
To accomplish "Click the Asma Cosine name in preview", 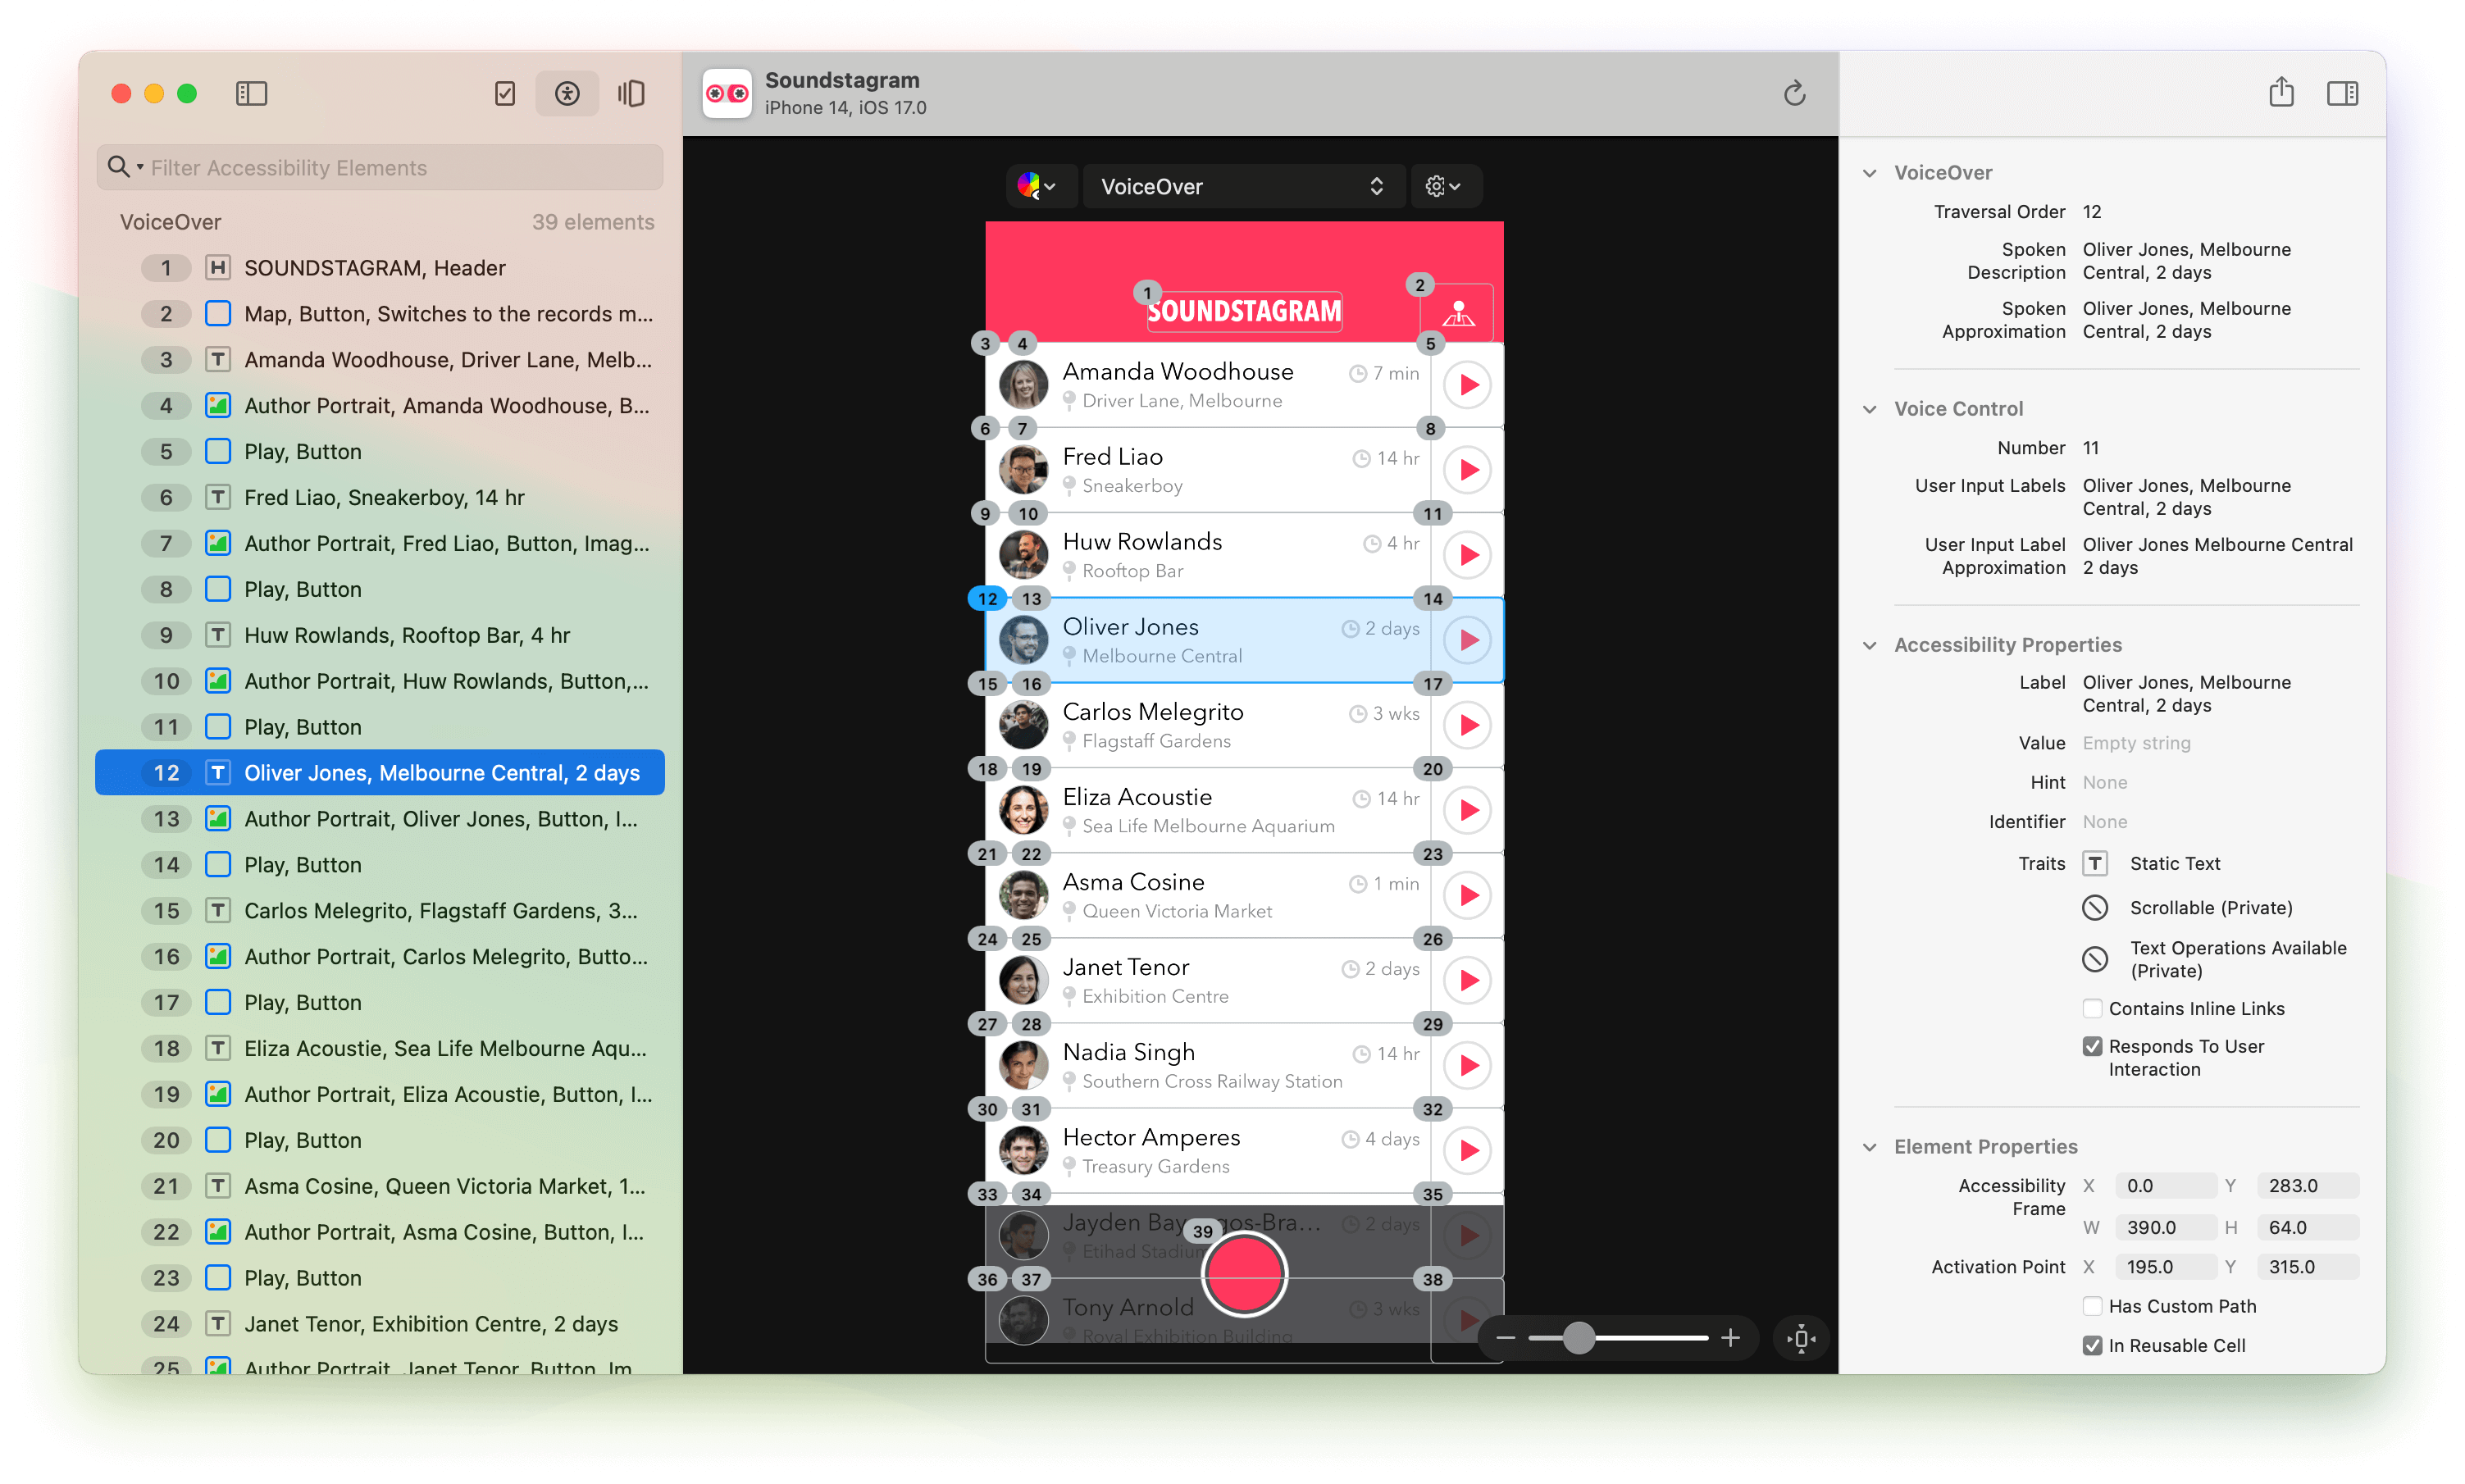I will [x=1133, y=882].
